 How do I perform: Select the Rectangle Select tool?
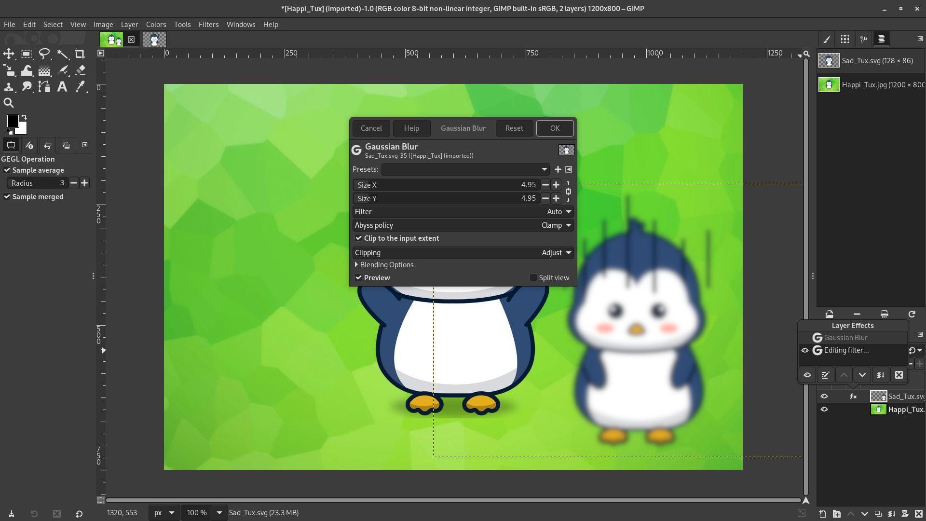(26, 54)
